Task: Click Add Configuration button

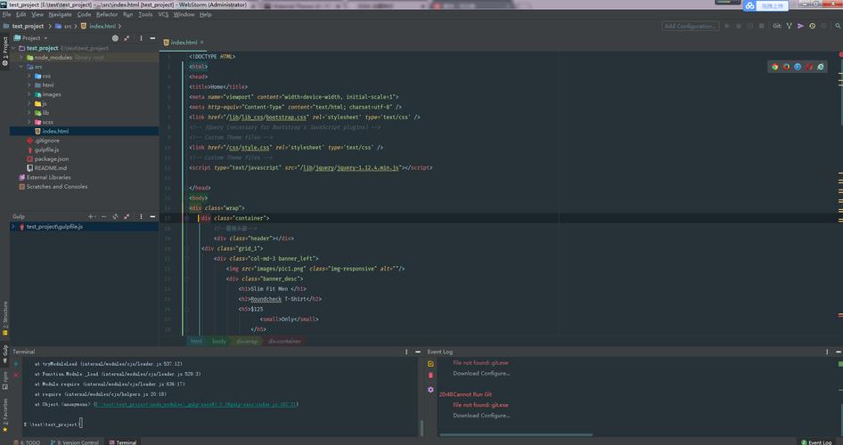Action: (691, 26)
